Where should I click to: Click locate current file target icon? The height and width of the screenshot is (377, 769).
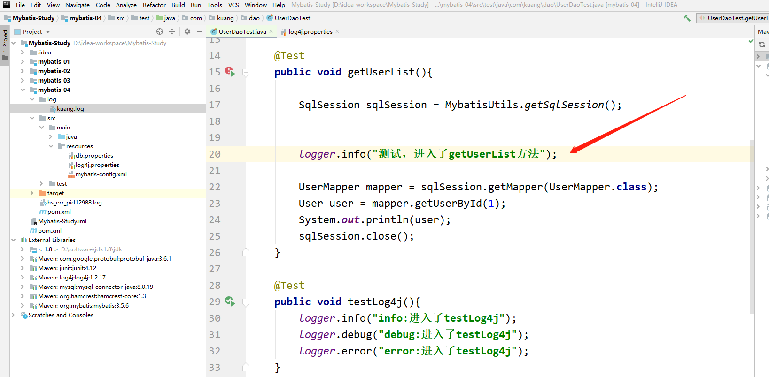(x=160, y=31)
